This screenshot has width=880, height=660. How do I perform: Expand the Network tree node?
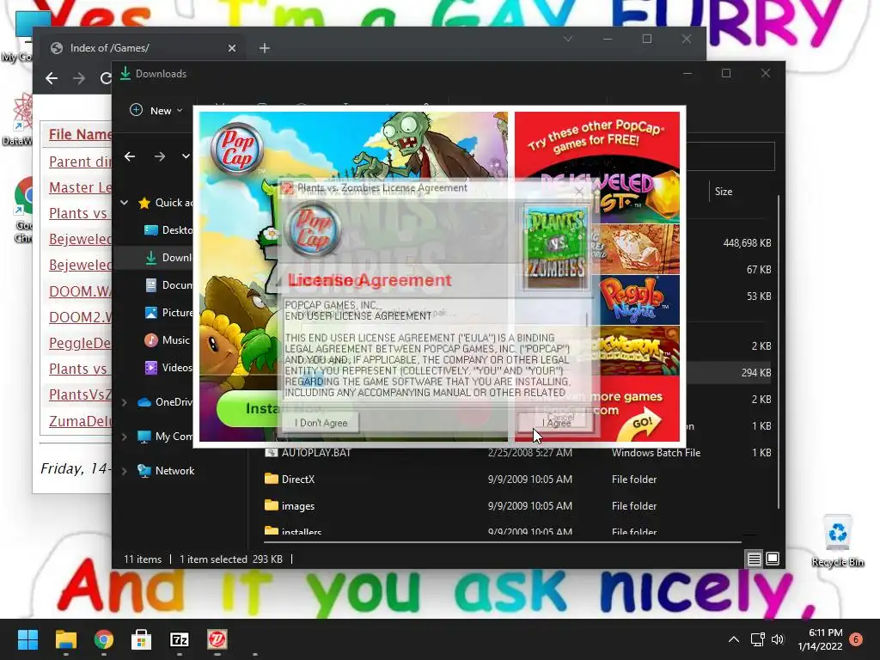(x=124, y=471)
